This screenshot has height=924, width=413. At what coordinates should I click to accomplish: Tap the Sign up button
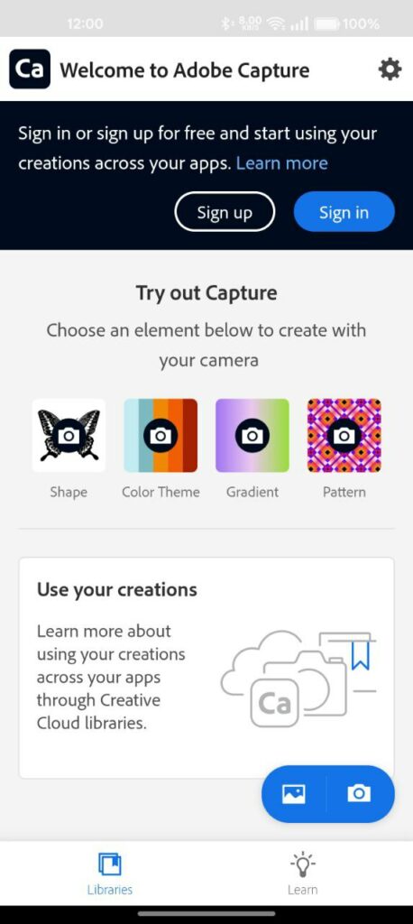(225, 212)
